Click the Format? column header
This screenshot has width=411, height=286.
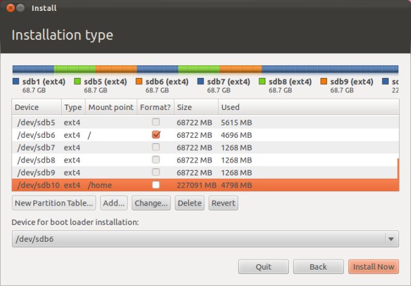[x=155, y=107]
